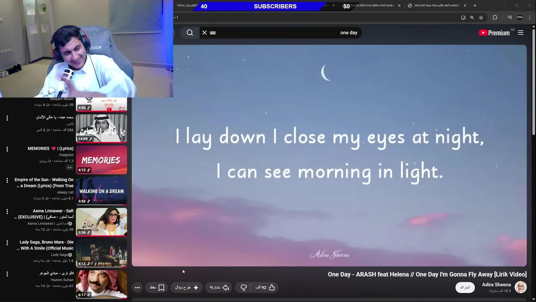Click the Feelprint channel name
The image size is (536, 302).
66,155
